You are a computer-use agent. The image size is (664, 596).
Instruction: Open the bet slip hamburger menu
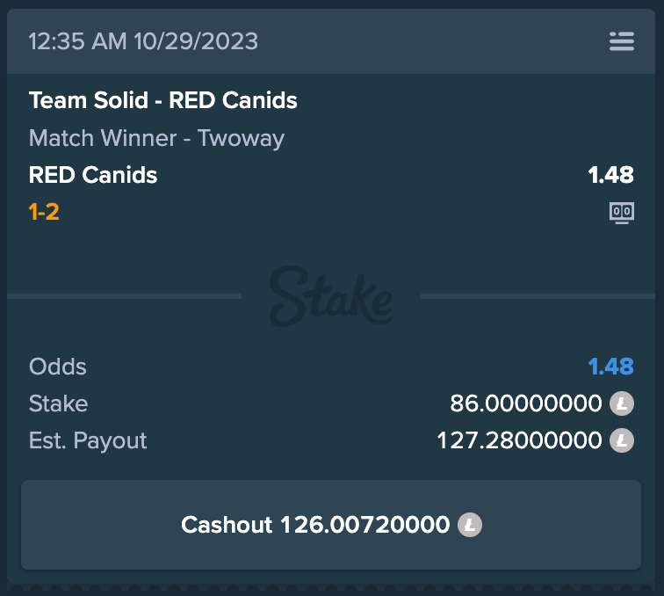(621, 41)
